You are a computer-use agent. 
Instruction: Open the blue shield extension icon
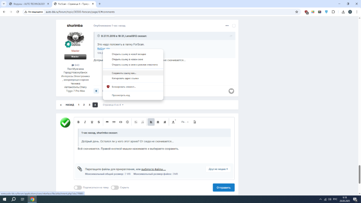pyautogui.click(x=326, y=12)
